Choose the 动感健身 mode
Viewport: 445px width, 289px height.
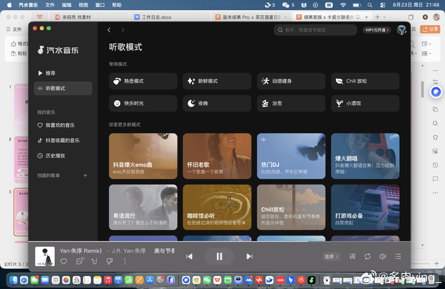coord(291,81)
